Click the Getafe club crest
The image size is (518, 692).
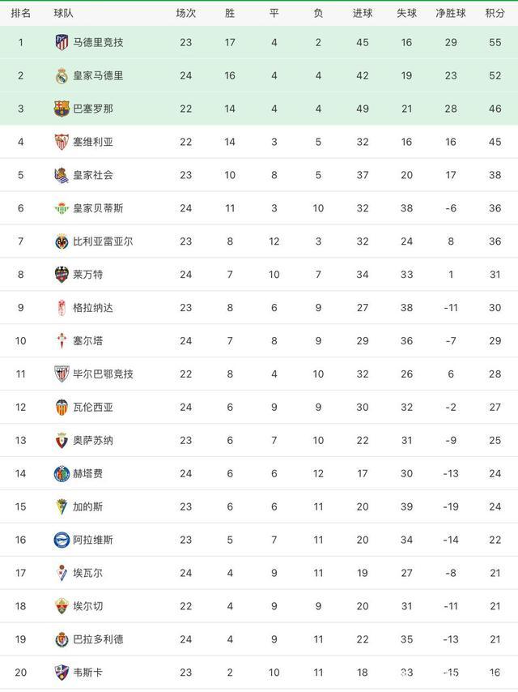point(62,474)
